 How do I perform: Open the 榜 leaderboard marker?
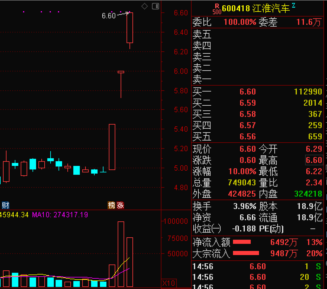pos(111,205)
